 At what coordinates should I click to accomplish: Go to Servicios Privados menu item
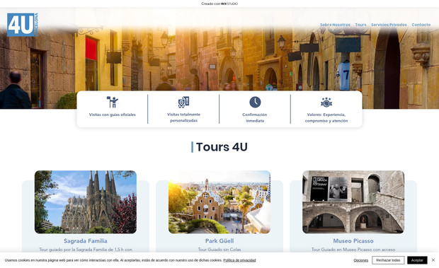(x=389, y=25)
